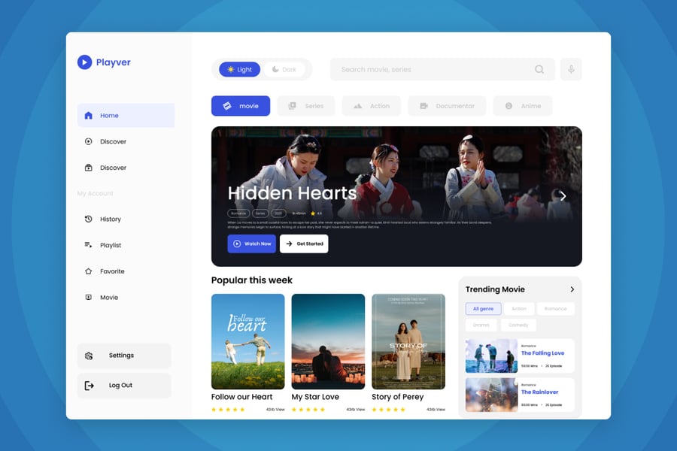The width and height of the screenshot is (677, 451).
Task: Select the Anime category tab
Action: 523,106
